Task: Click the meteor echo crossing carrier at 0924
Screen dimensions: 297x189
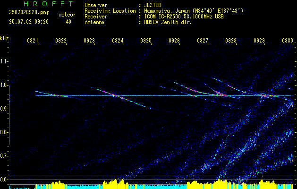Action: point(116,95)
